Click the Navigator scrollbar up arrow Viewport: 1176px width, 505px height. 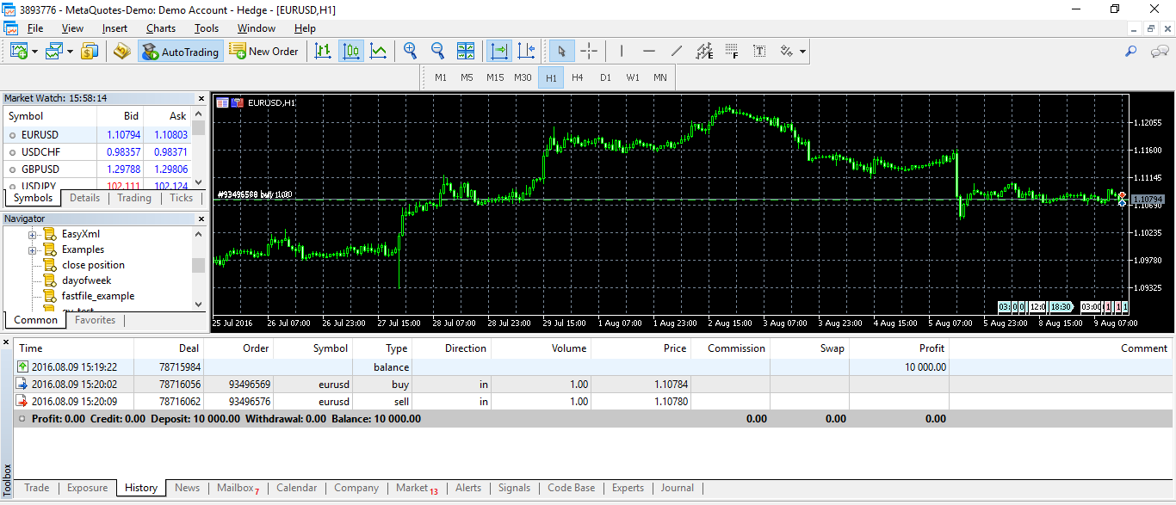tap(199, 232)
